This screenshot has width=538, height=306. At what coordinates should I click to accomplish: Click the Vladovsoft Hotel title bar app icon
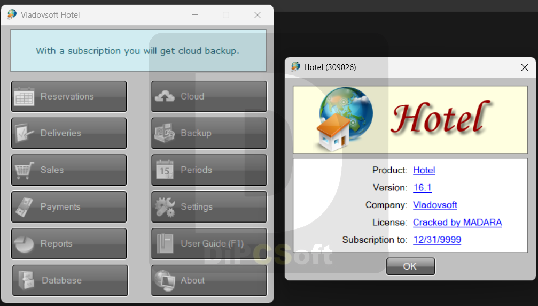click(x=12, y=14)
